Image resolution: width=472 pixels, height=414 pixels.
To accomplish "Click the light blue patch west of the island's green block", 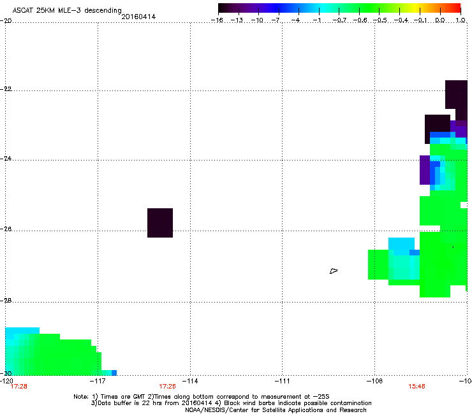I will tap(402, 246).
